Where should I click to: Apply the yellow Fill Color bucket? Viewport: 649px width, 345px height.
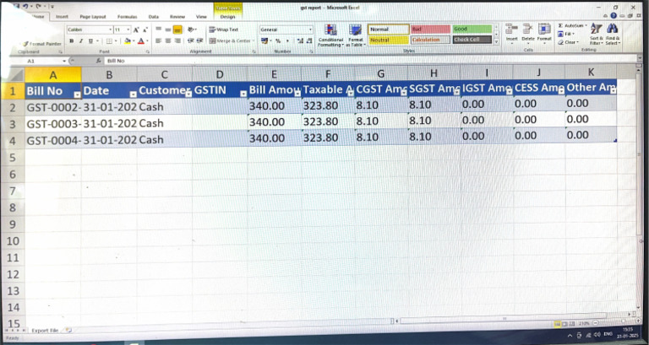coord(127,40)
